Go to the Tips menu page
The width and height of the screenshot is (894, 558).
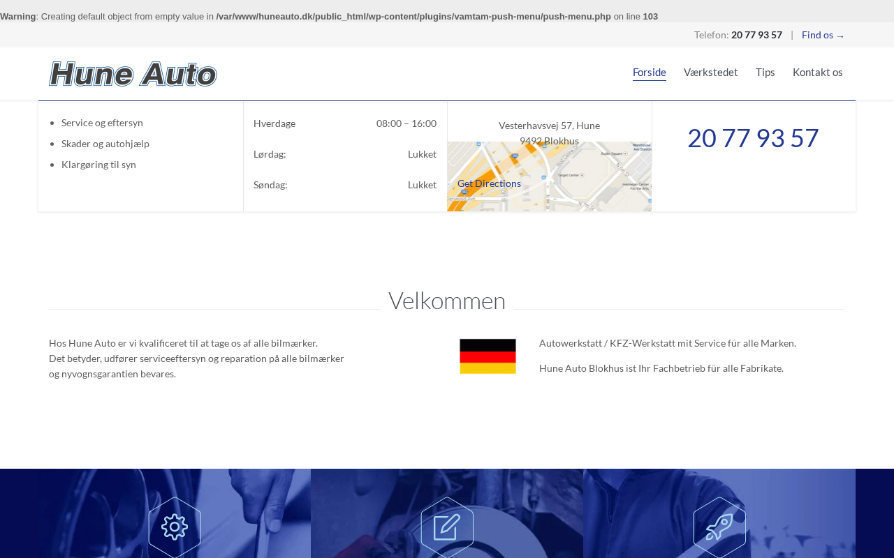765,73
